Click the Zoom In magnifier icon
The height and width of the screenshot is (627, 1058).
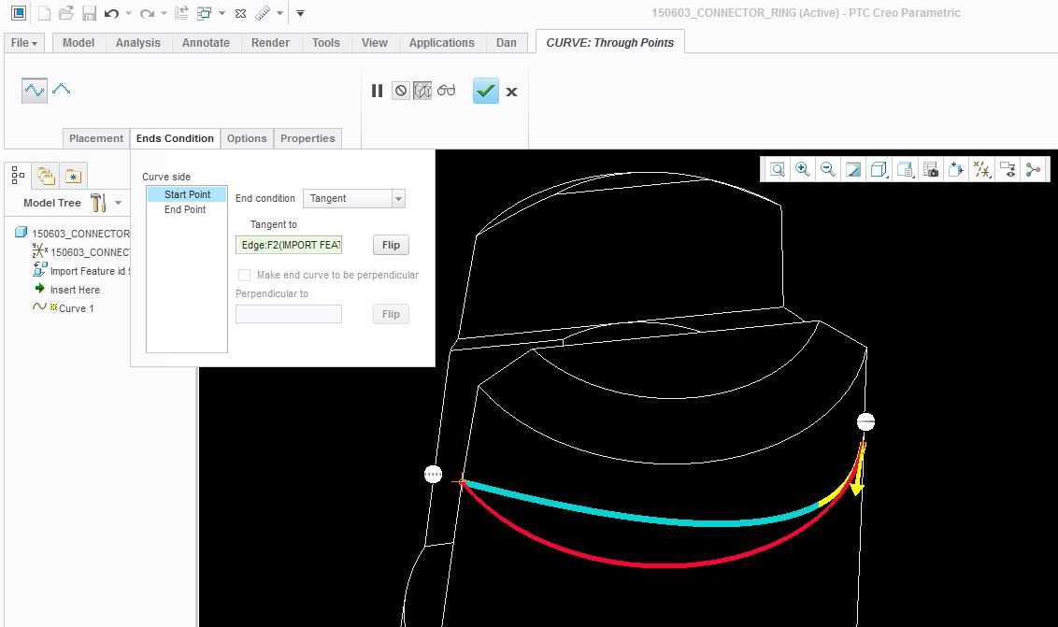pos(802,169)
